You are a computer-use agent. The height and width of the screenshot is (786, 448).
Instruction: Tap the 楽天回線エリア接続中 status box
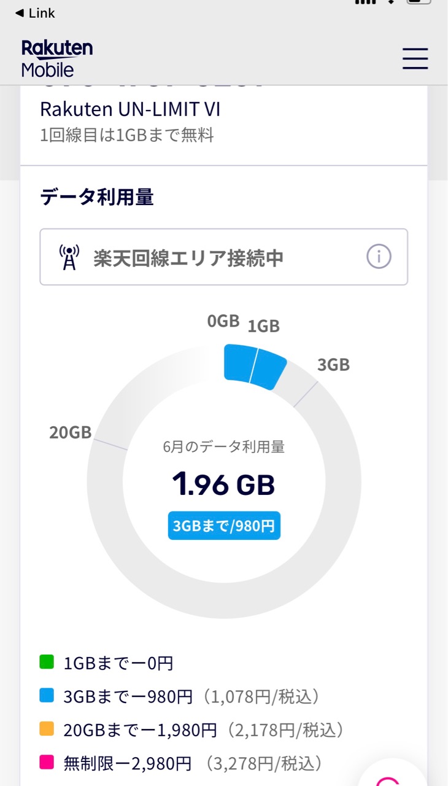coord(224,257)
